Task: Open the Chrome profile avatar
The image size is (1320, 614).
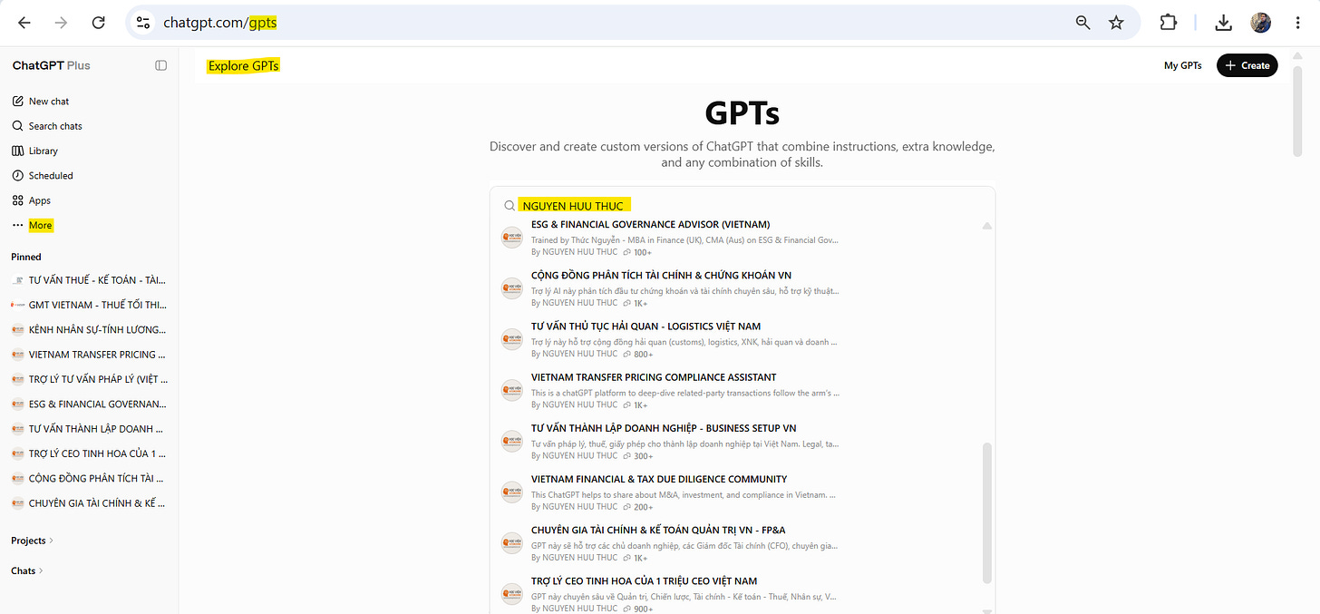Action: pyautogui.click(x=1261, y=24)
